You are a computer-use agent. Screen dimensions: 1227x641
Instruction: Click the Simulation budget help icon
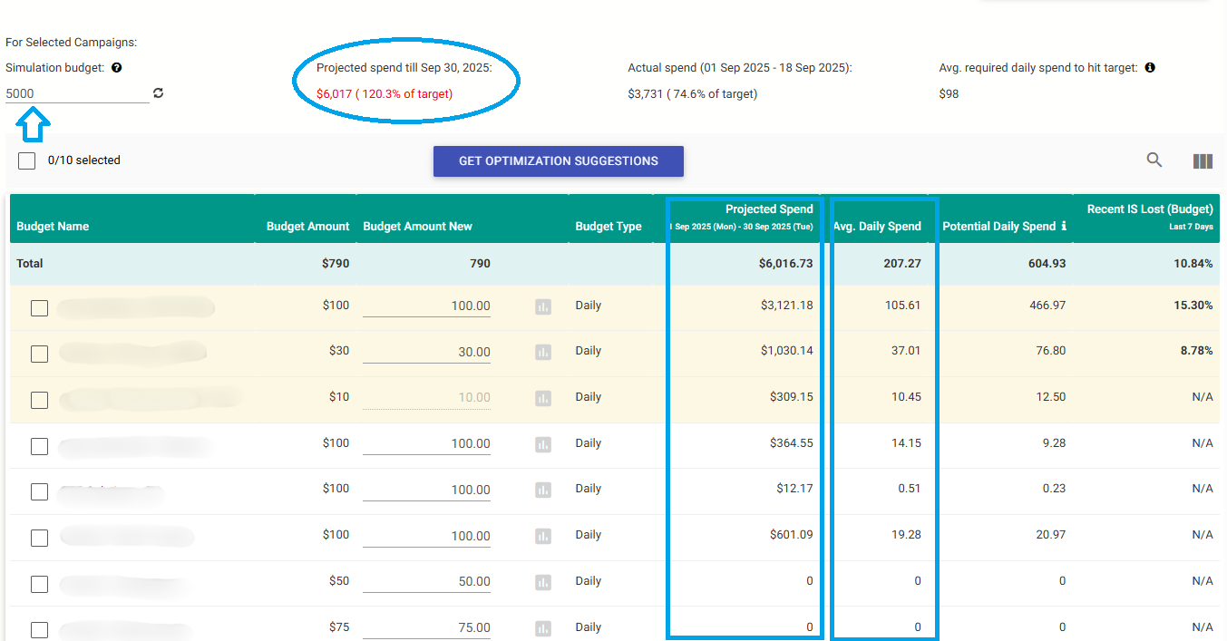pyautogui.click(x=117, y=68)
